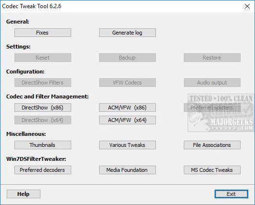Open the Fixes dialog
255x205 pixels.
(43, 33)
